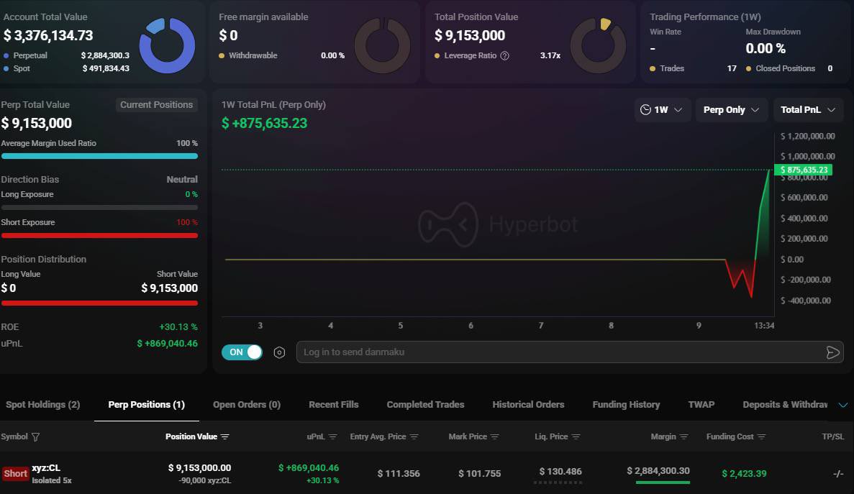Sort by the Position Value column icon

225,437
